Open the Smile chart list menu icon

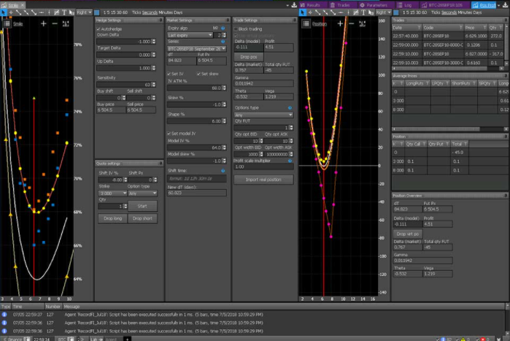coord(7,23)
